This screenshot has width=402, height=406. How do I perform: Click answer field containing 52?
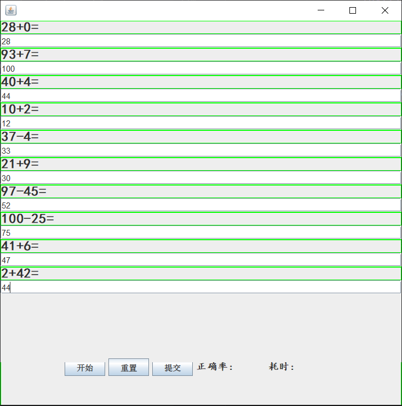[201, 205]
